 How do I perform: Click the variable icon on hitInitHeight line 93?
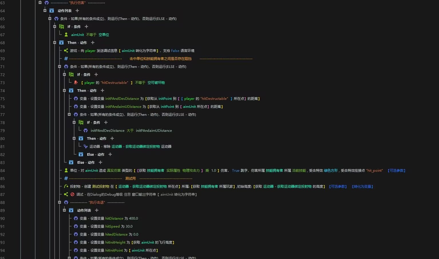[76, 242]
